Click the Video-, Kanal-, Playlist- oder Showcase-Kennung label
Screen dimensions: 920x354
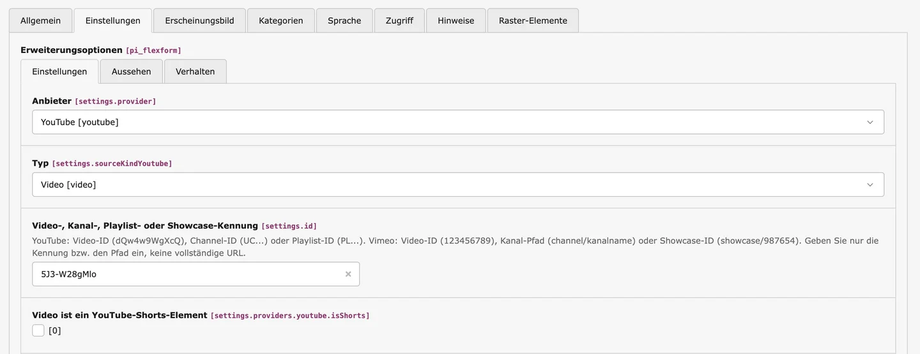click(144, 226)
